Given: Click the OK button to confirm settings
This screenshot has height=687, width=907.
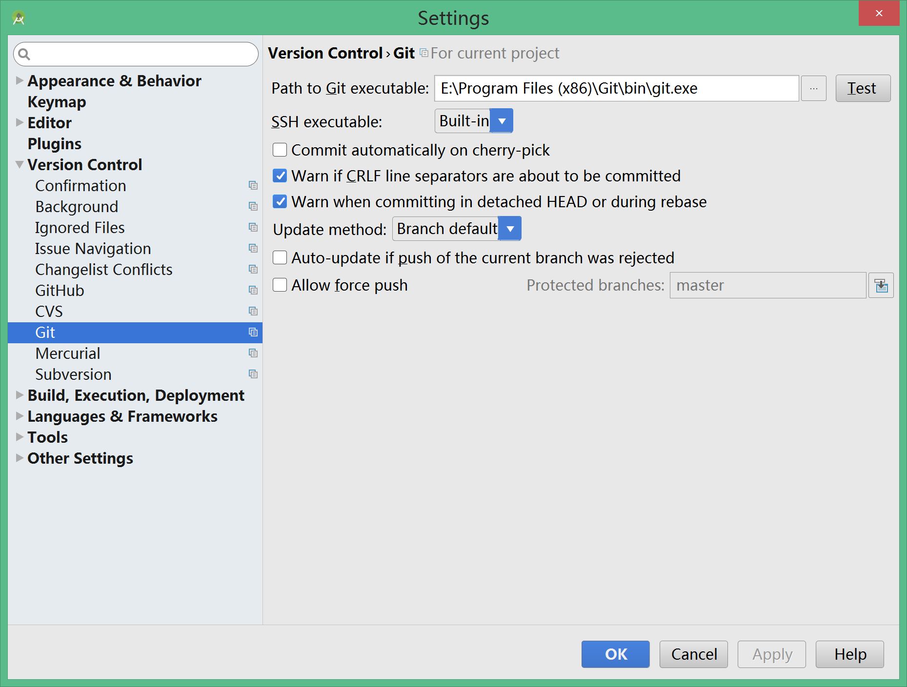Looking at the screenshot, I should pyautogui.click(x=615, y=654).
